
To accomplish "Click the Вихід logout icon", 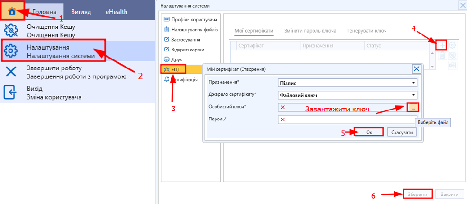I will click(11, 93).
